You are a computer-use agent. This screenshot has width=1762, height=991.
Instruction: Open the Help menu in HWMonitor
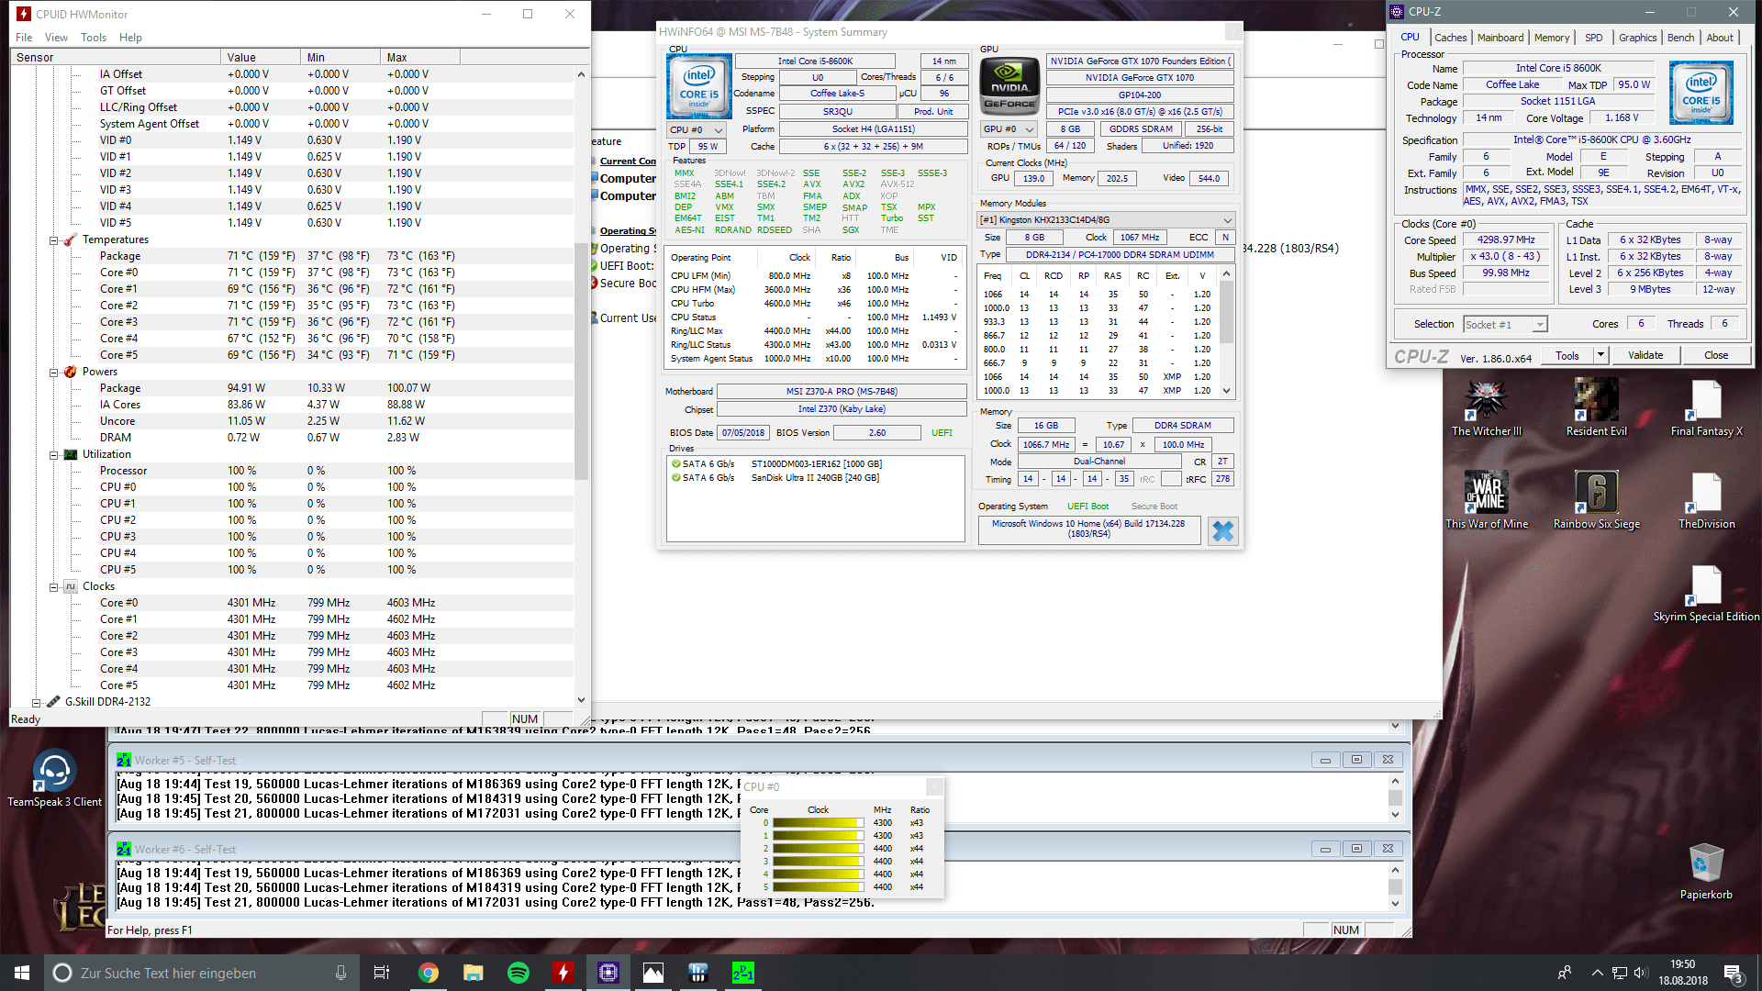(x=130, y=38)
